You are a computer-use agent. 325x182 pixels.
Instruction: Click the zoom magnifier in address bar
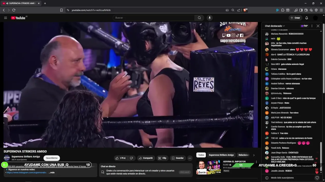pyautogui.click(x=233, y=10)
